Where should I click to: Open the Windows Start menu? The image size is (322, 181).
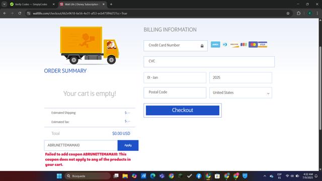59,176
